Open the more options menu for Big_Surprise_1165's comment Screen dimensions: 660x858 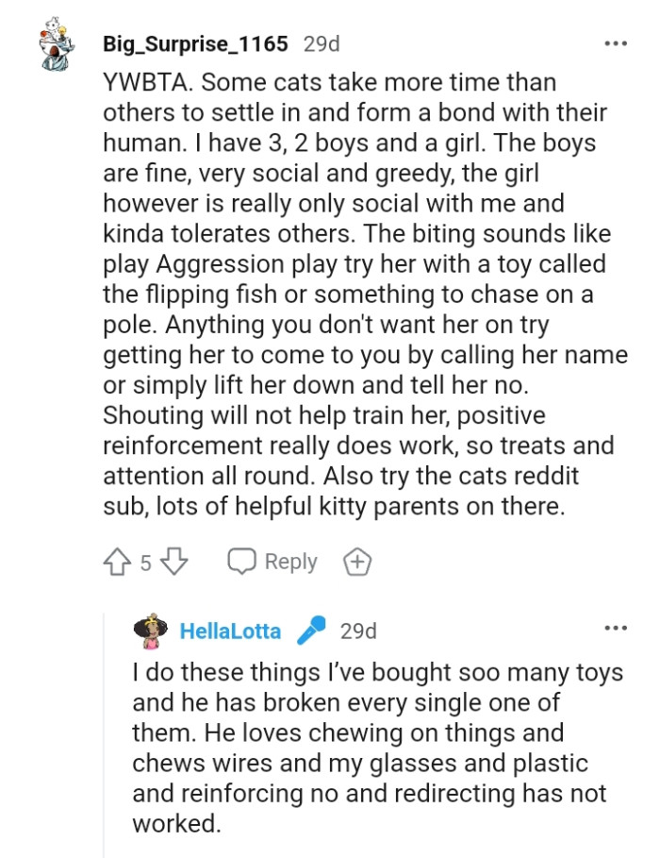(x=615, y=43)
